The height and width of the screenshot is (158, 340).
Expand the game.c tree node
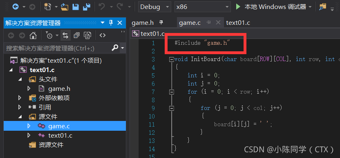coord(29,126)
